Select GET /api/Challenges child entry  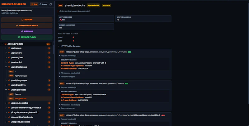(30, 76)
